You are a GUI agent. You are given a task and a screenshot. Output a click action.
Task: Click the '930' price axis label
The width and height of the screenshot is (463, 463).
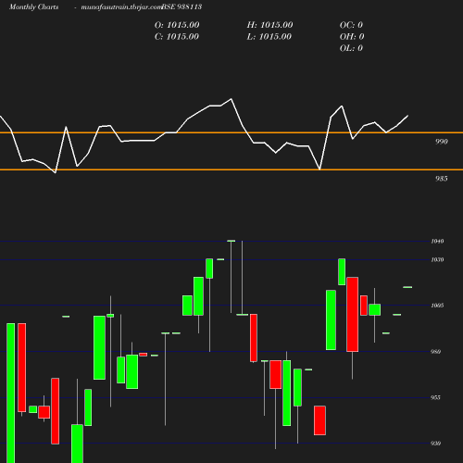436,444
